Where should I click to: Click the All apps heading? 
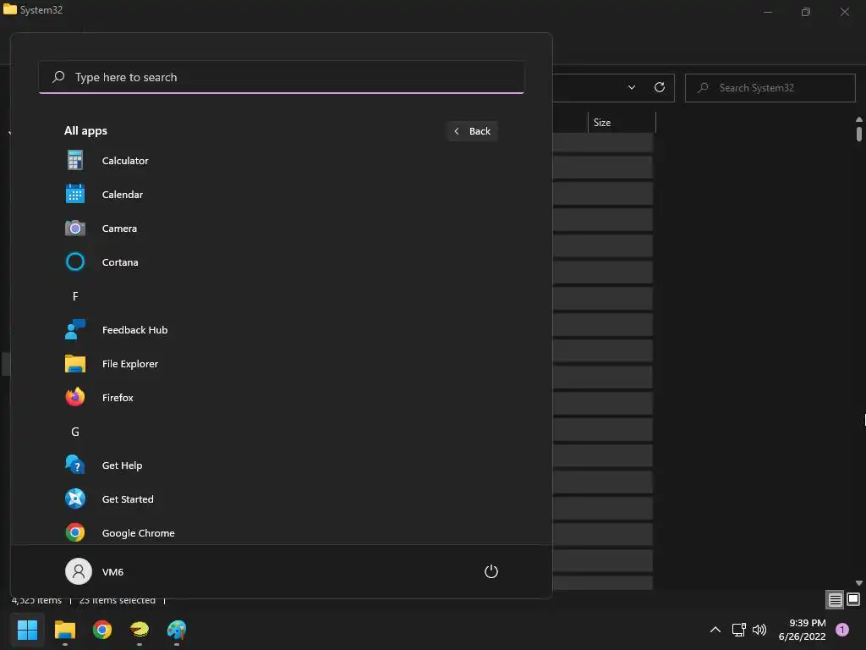(85, 131)
